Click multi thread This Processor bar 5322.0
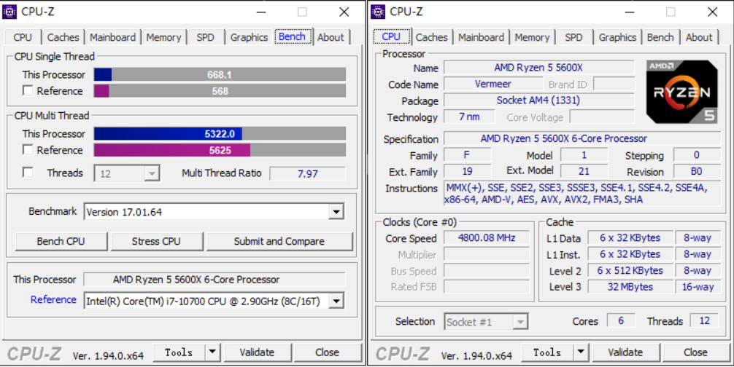Screen dimensions: 734x367 [220, 133]
